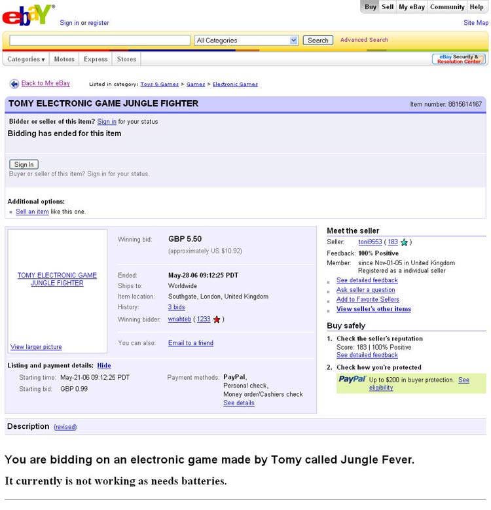This screenshot has width=491, height=510.
Task: Click the teal feedback star next to seller toni9553
Action: coord(404,242)
